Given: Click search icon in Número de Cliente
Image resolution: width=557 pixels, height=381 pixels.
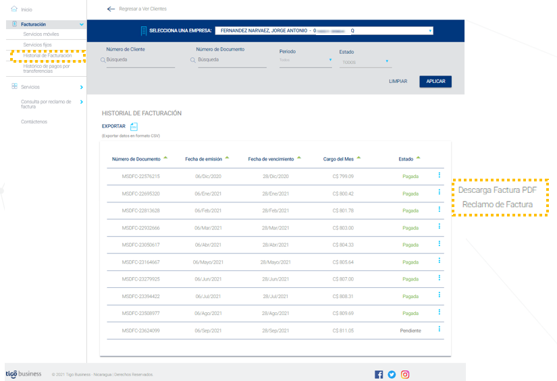Looking at the screenshot, I should click(x=103, y=60).
